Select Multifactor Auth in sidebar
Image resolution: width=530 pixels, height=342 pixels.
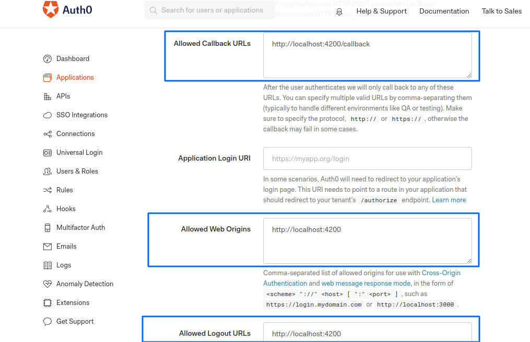80,228
